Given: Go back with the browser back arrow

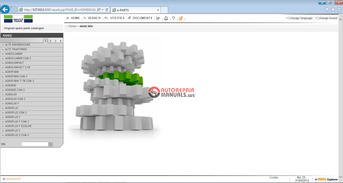Looking at the screenshot, I should pos(5,10).
